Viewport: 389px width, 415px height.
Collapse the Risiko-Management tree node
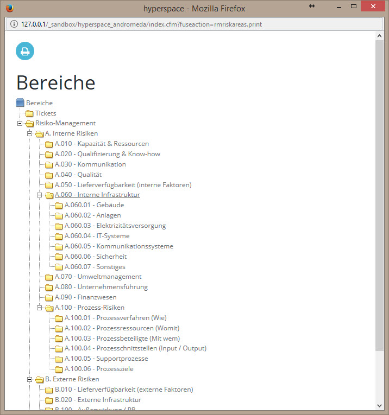point(20,123)
